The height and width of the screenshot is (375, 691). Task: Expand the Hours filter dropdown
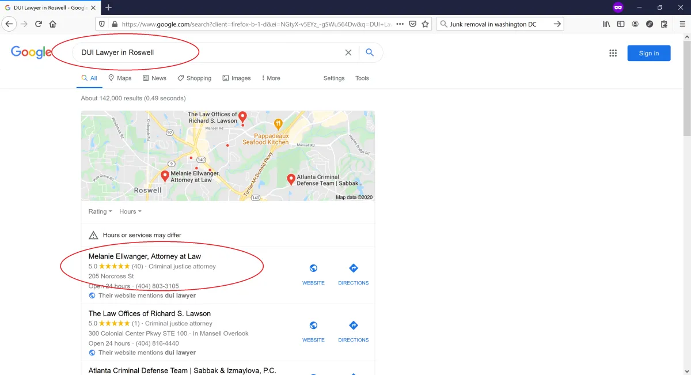130,211
